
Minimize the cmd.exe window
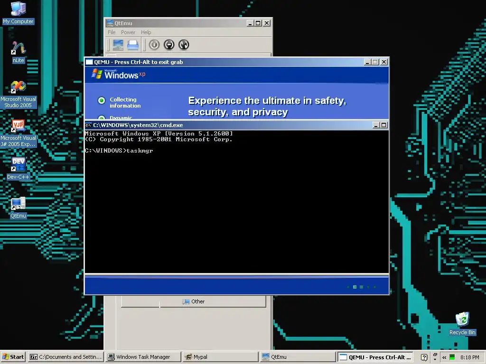pyautogui.click(x=376, y=125)
